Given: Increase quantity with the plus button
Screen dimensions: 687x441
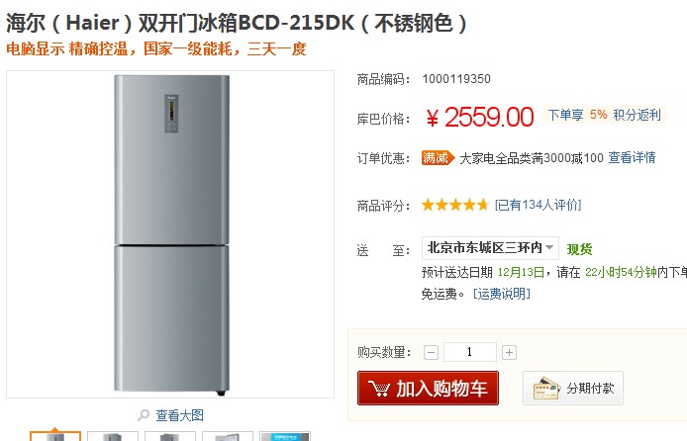Looking at the screenshot, I should (x=509, y=352).
